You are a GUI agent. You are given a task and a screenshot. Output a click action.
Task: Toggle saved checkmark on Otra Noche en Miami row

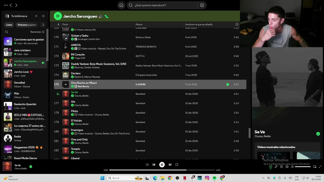pyautogui.click(x=228, y=84)
